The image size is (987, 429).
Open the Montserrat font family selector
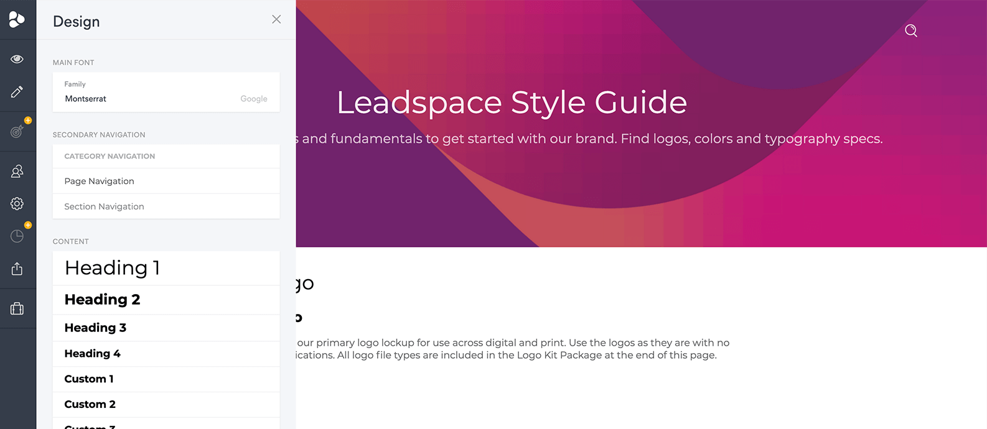tap(166, 92)
